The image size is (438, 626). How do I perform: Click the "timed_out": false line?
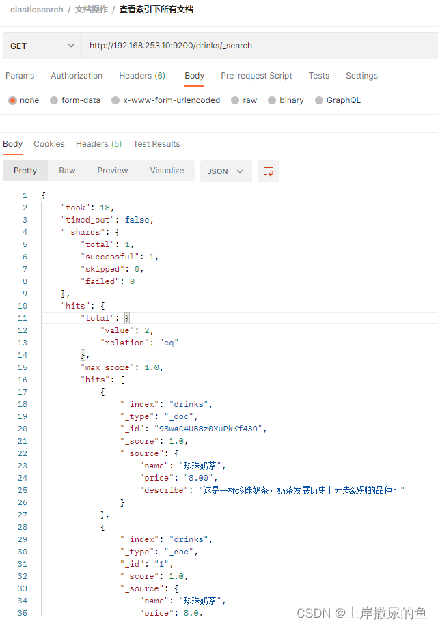(107, 220)
